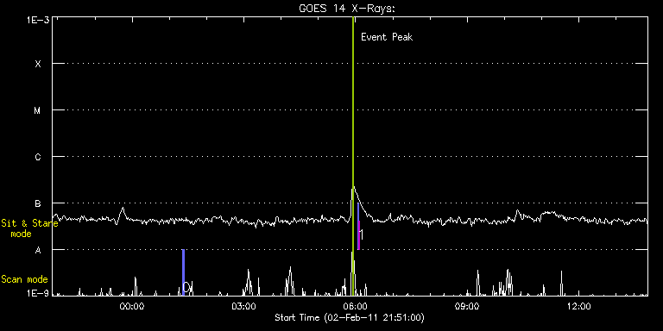Click the C flare class axis label
The image size is (663, 331).
pyautogui.click(x=38, y=157)
